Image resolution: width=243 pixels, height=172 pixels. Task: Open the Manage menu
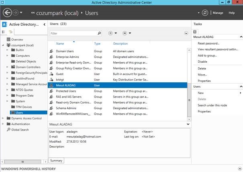[x=218, y=13]
